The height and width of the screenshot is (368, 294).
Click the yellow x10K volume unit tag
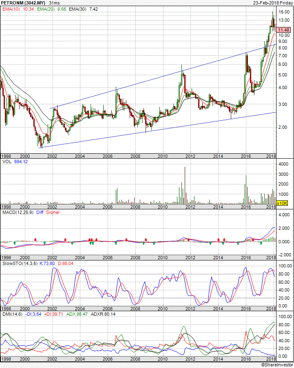pyautogui.click(x=282, y=203)
